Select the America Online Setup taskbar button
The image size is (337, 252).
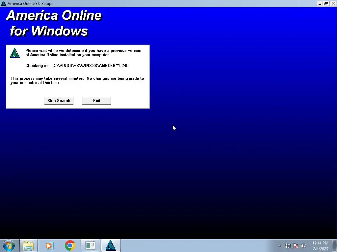(x=111, y=245)
